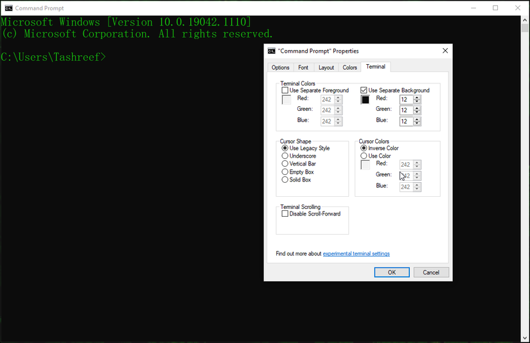Click the foreground Red value field

click(327, 99)
